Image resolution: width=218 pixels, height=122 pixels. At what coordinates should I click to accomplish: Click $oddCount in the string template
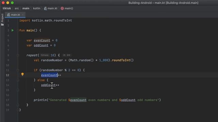(x=127, y=100)
